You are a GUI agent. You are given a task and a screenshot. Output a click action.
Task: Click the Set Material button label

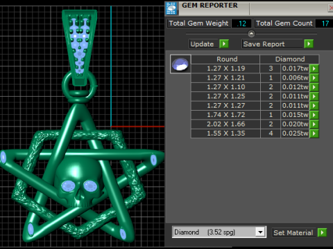pos(293,232)
